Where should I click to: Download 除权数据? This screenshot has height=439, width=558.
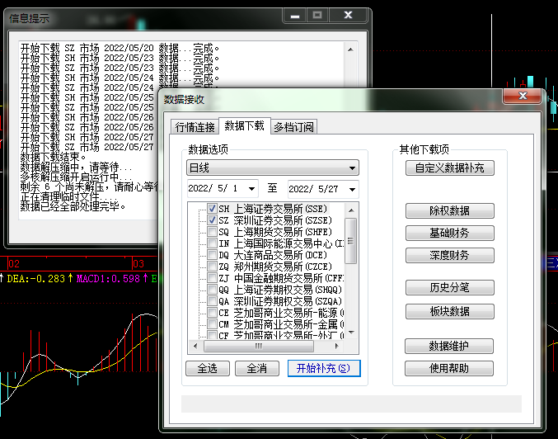450,210
